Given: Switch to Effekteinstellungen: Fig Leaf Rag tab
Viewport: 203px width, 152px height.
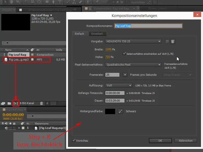Looking at the screenshot, I should (x=50, y=10).
